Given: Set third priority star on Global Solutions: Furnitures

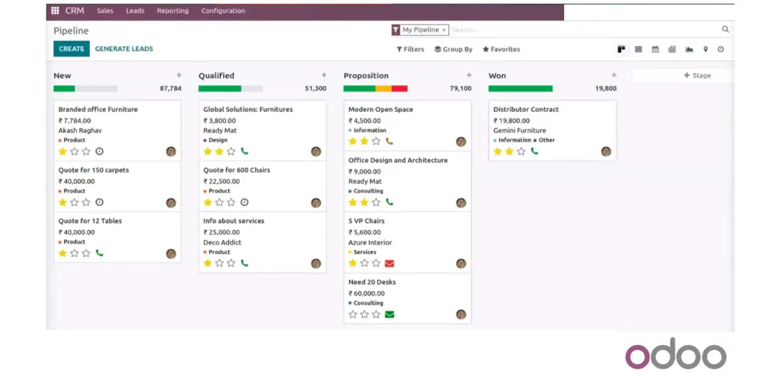Looking at the screenshot, I should coord(231,152).
